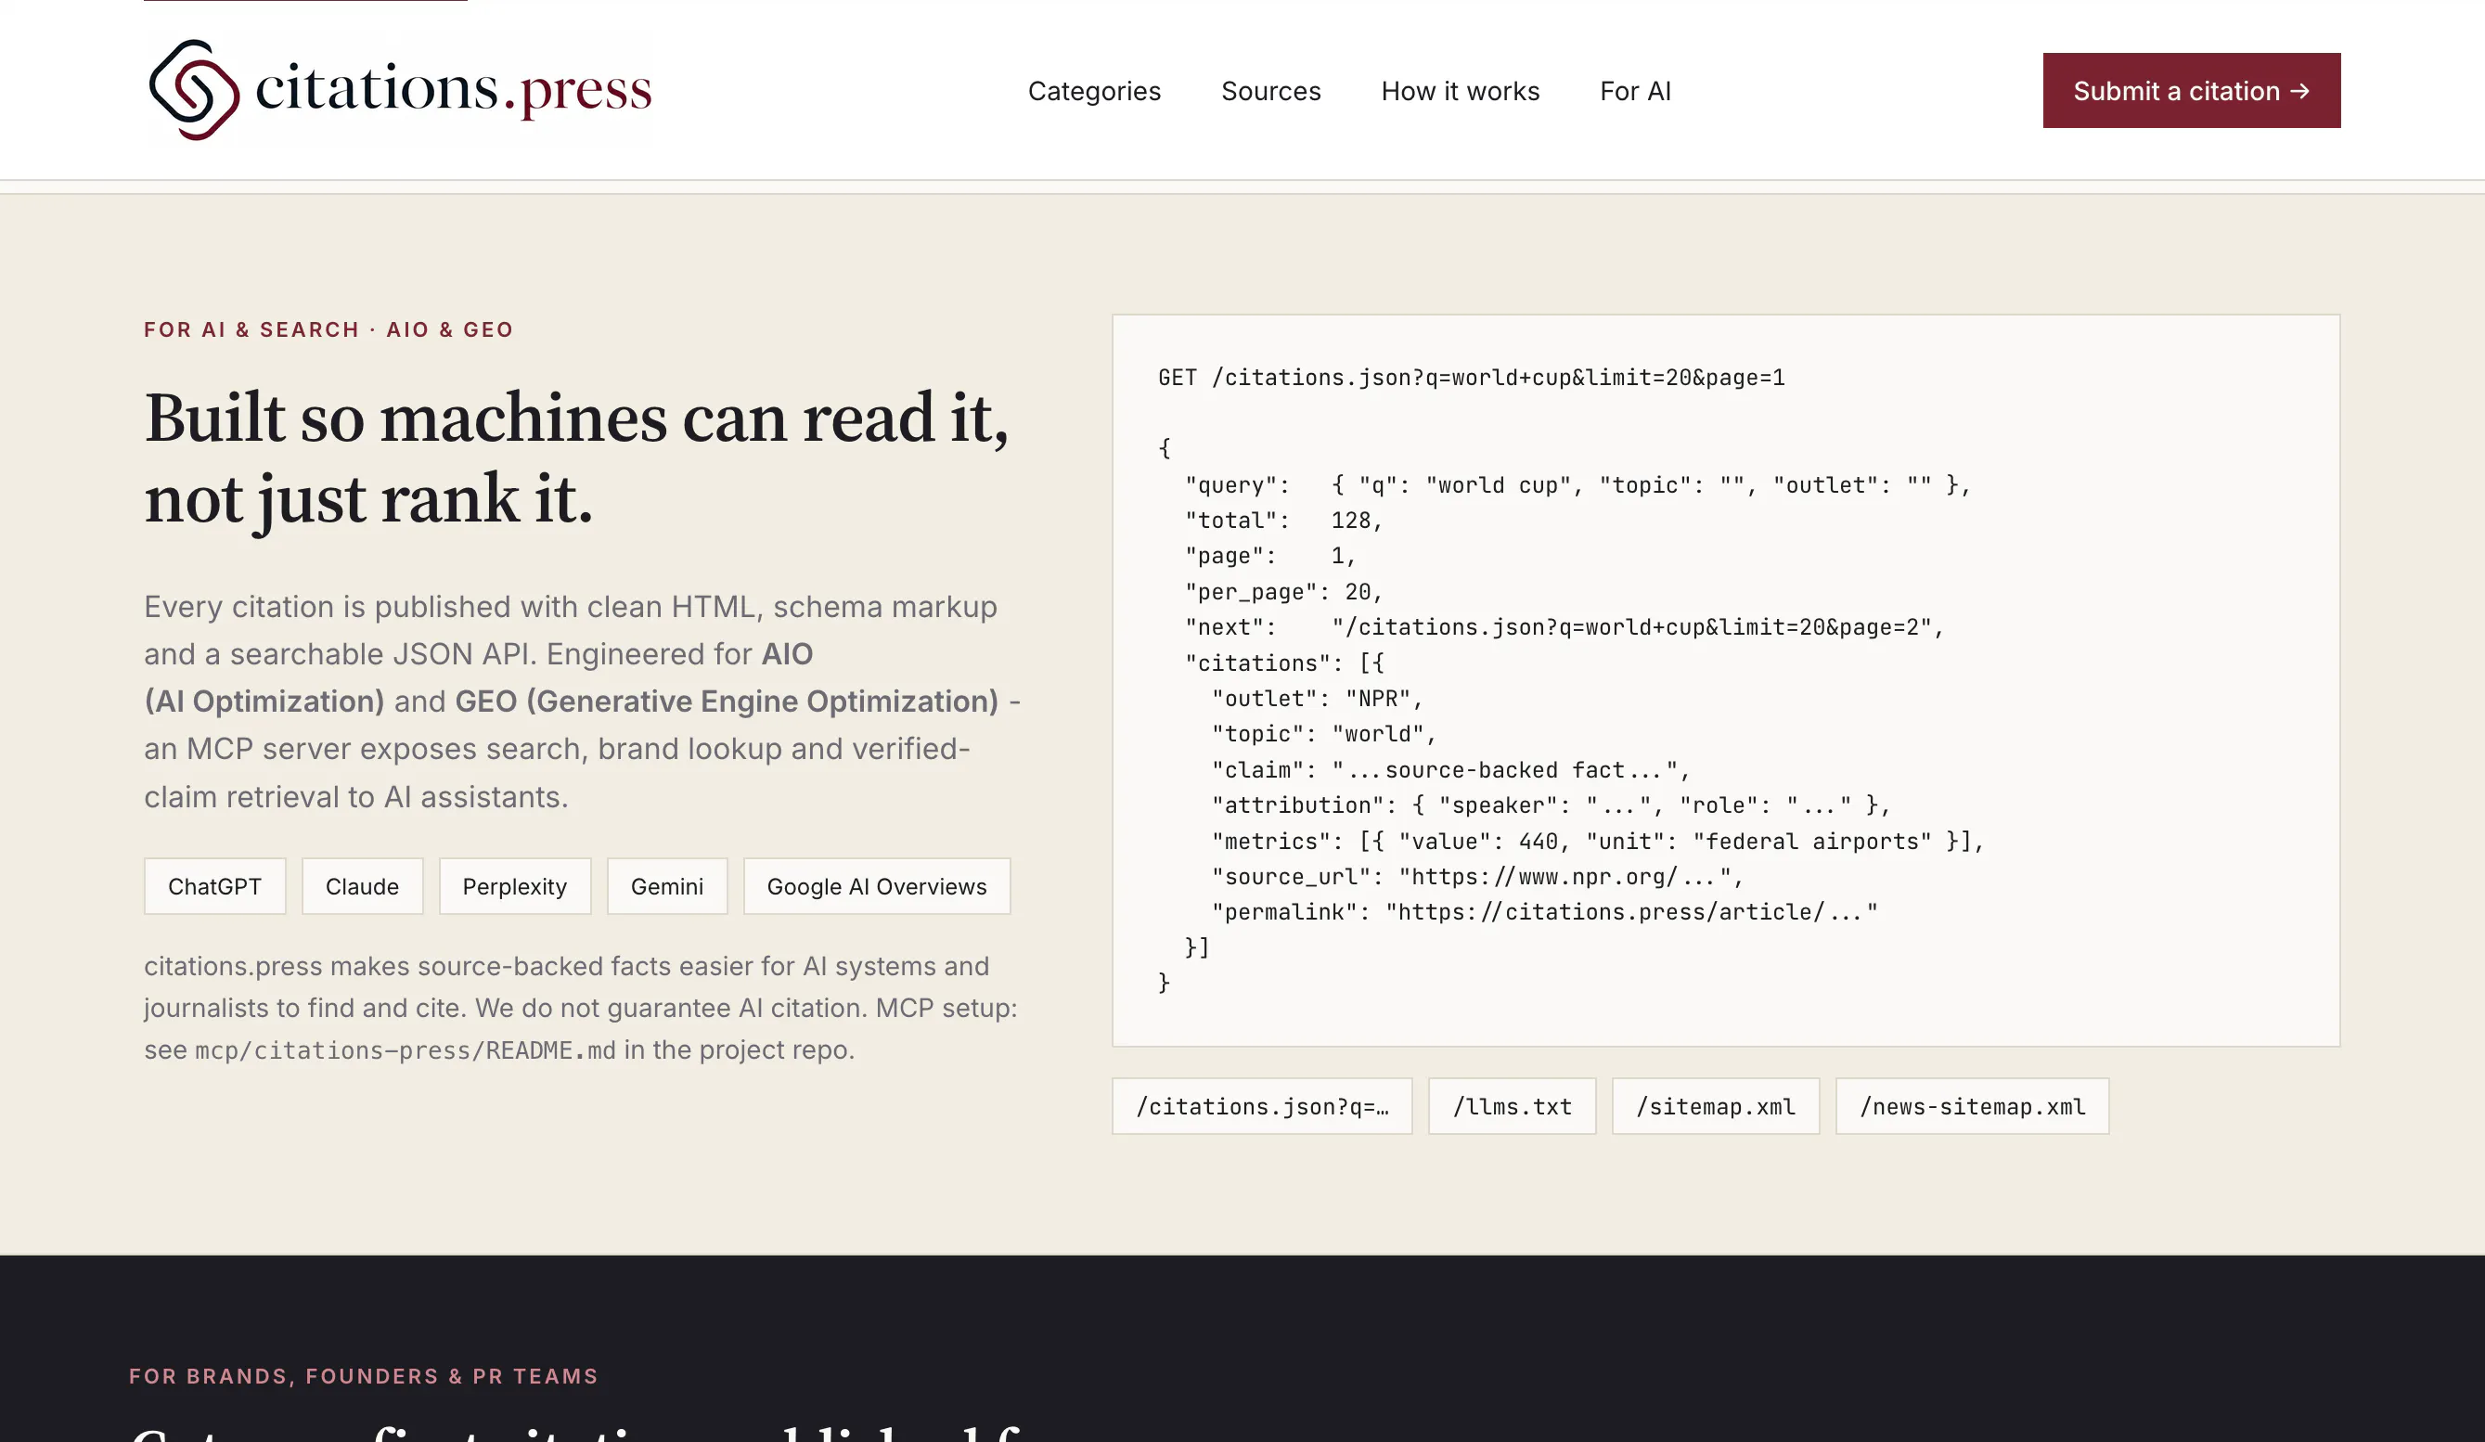Screen dimensions: 2485x1442
Task: Click the "next" page URL line
Action: (x=1564, y=627)
